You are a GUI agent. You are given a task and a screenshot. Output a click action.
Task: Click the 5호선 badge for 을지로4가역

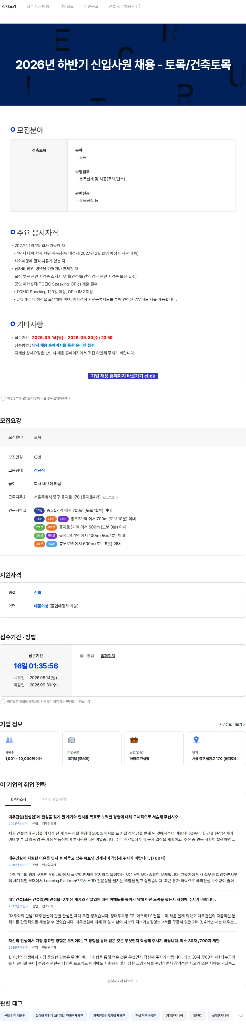coord(51,535)
